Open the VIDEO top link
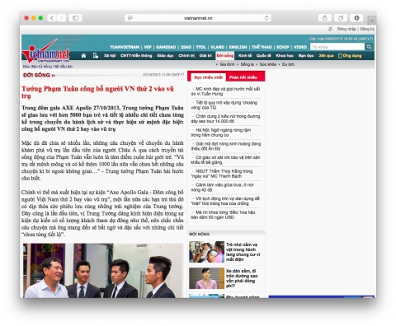The height and width of the screenshot is (326, 396). (300, 47)
